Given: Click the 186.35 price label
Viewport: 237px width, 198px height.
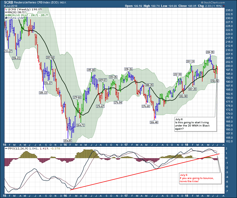Looking at the screenshot, I should tap(149, 85).
